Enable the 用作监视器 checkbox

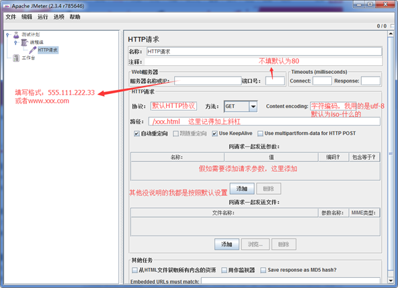coord(224,271)
